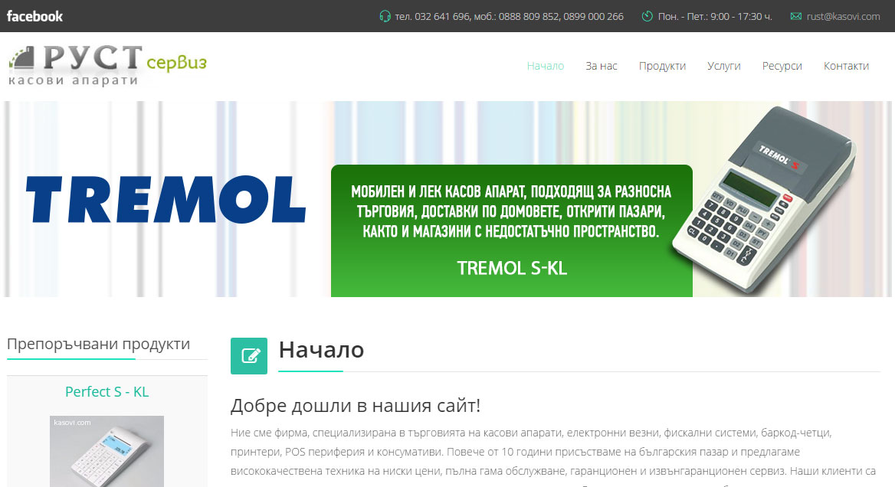Click the Препоръчвани продукти sidebar heading
The image size is (895, 487).
click(98, 345)
